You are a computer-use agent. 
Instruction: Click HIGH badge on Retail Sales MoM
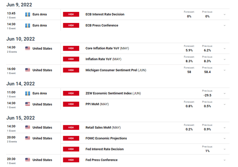pyautogui.click(x=71, y=128)
